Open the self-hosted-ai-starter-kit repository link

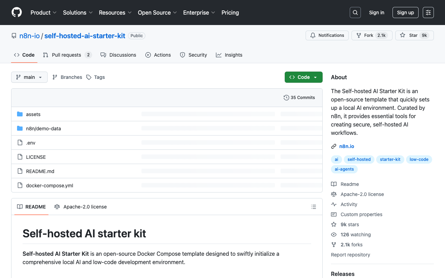(85, 36)
